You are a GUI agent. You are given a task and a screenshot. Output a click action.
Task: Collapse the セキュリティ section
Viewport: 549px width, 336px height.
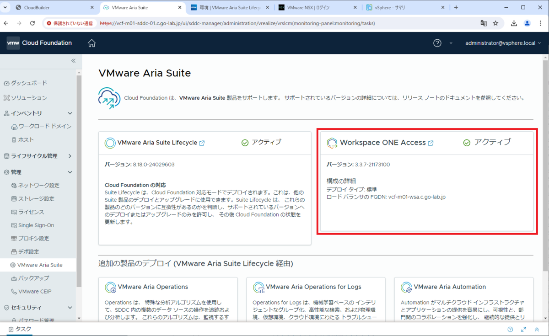click(70, 308)
